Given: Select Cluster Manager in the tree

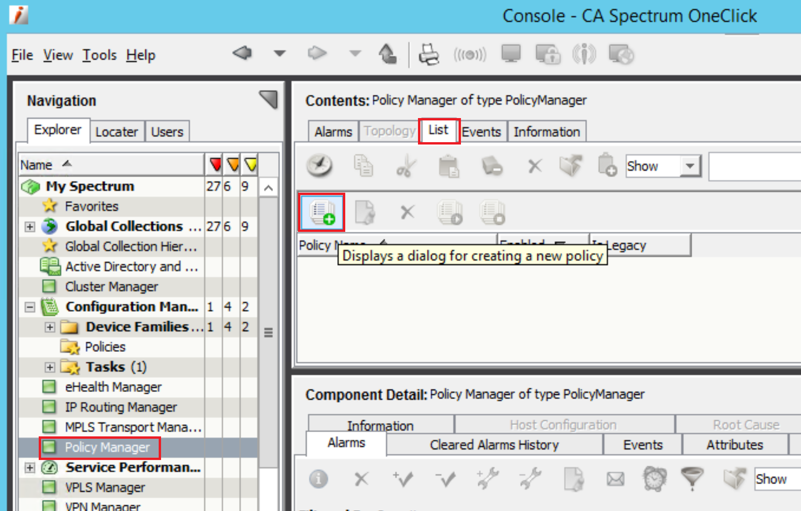Looking at the screenshot, I should click(111, 287).
